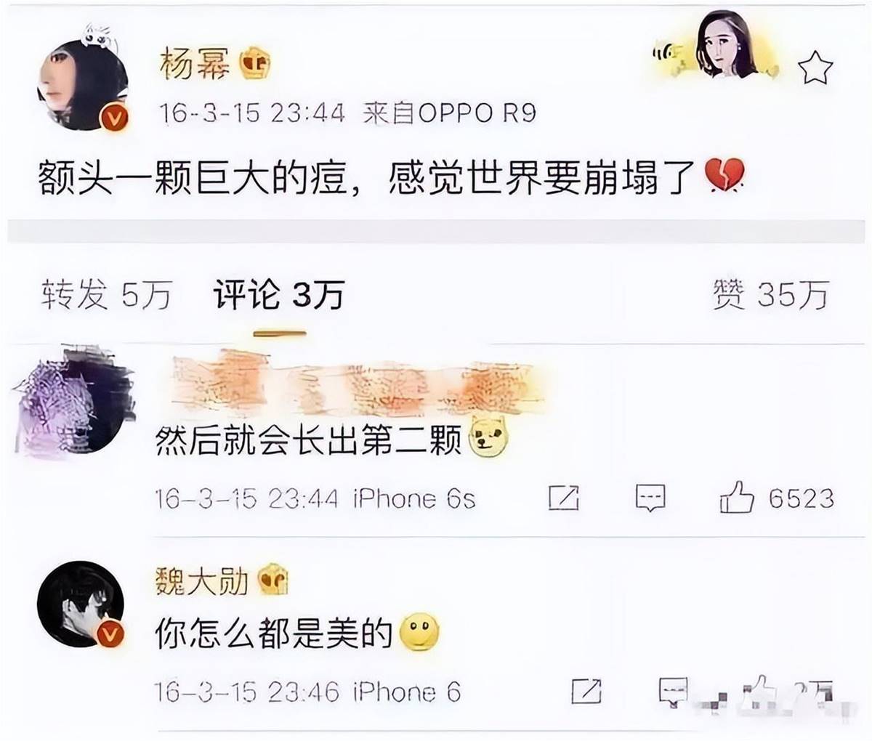Click the membership badge next to 魏大勋
This screenshot has width=872, height=741.
pyautogui.click(x=273, y=580)
